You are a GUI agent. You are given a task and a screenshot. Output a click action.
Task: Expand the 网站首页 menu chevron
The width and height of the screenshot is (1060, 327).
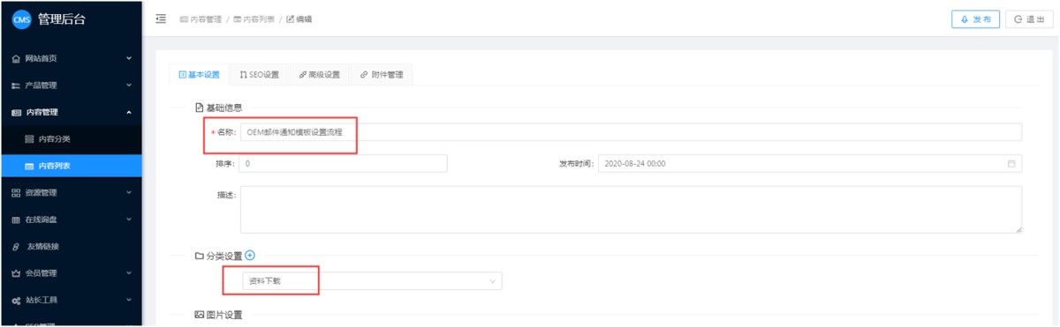(129, 59)
